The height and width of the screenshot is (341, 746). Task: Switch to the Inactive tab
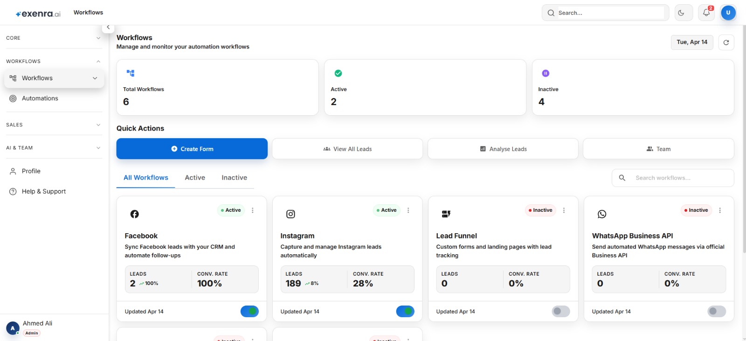(x=235, y=178)
